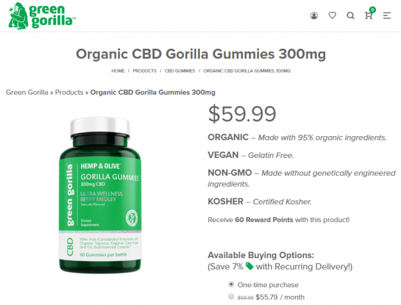This screenshot has width=401, height=305.
Task: Open the shopping cart icon
Action: [x=368, y=15]
